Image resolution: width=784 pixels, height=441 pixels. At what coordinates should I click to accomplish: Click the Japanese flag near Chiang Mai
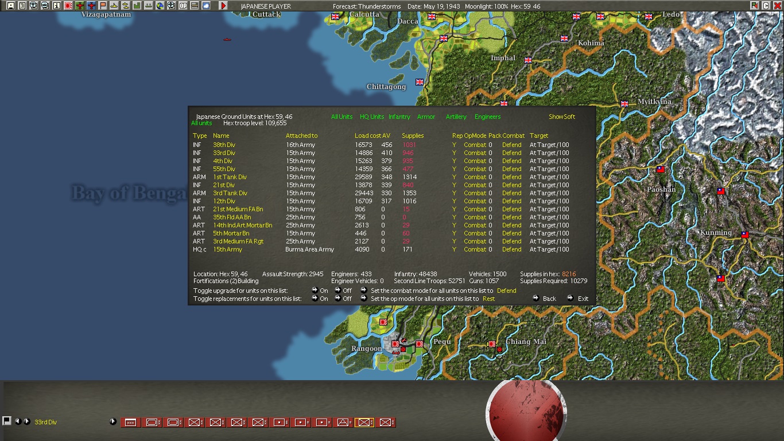[492, 345]
